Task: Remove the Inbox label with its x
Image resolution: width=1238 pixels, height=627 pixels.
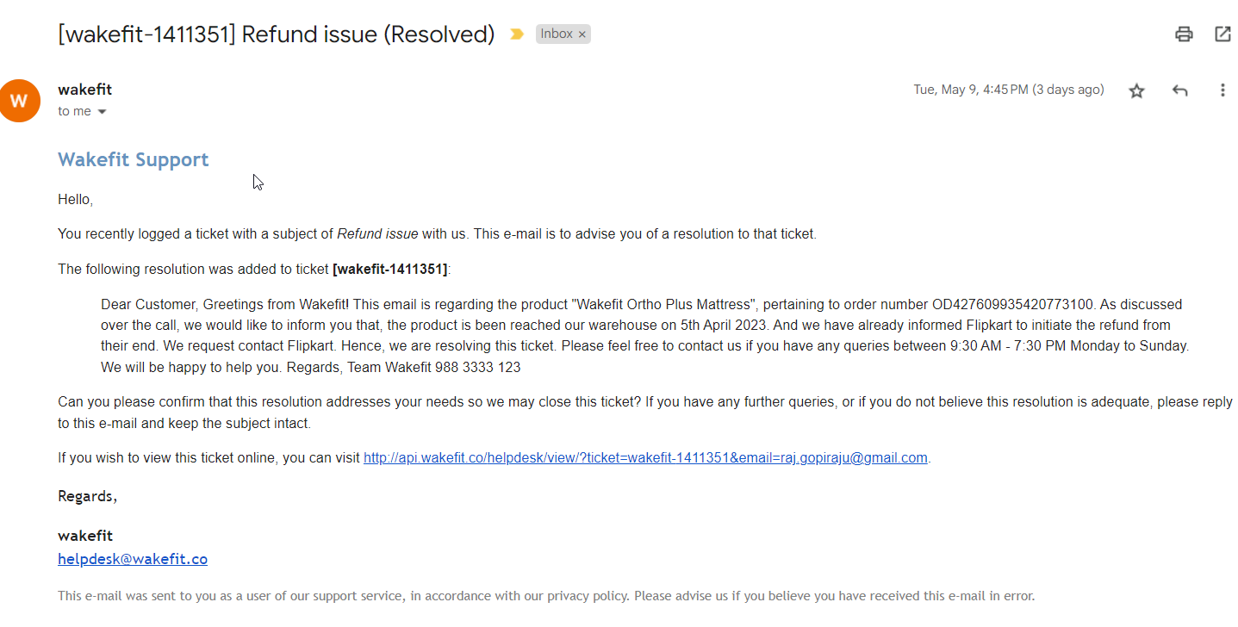Action: [x=582, y=34]
